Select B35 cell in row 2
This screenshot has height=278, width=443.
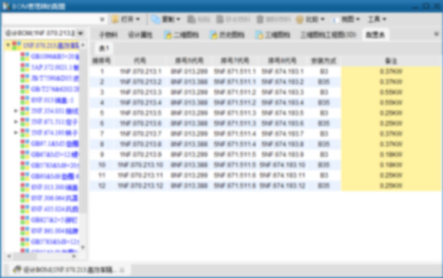tap(323, 82)
